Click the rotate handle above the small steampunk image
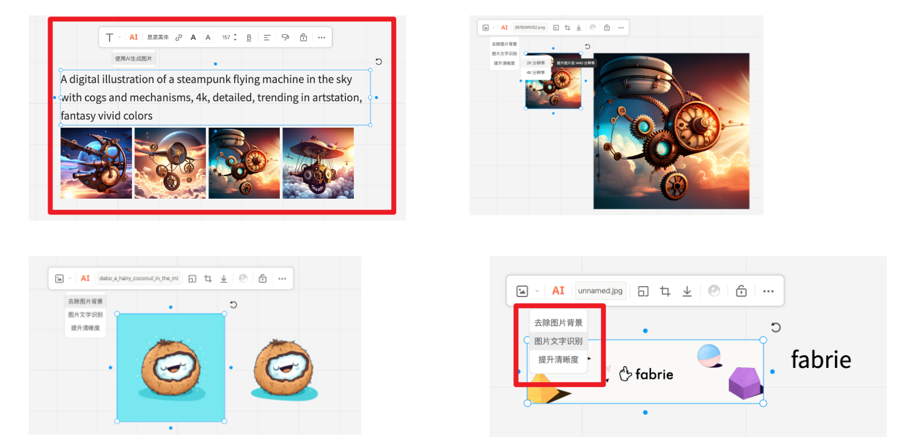 click(587, 46)
